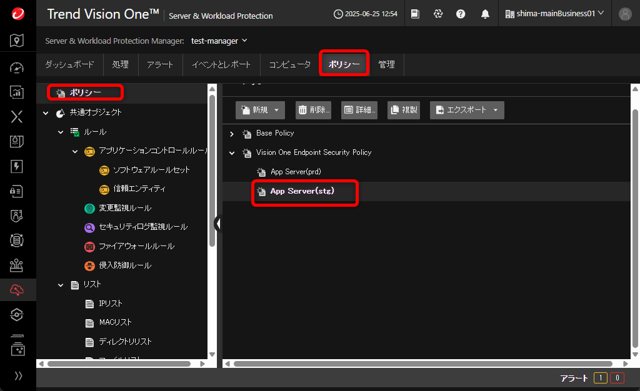Open the エクスポート dropdown arrow

(x=496, y=110)
